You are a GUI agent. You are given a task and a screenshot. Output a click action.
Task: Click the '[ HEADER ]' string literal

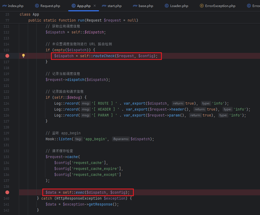pos(105,109)
